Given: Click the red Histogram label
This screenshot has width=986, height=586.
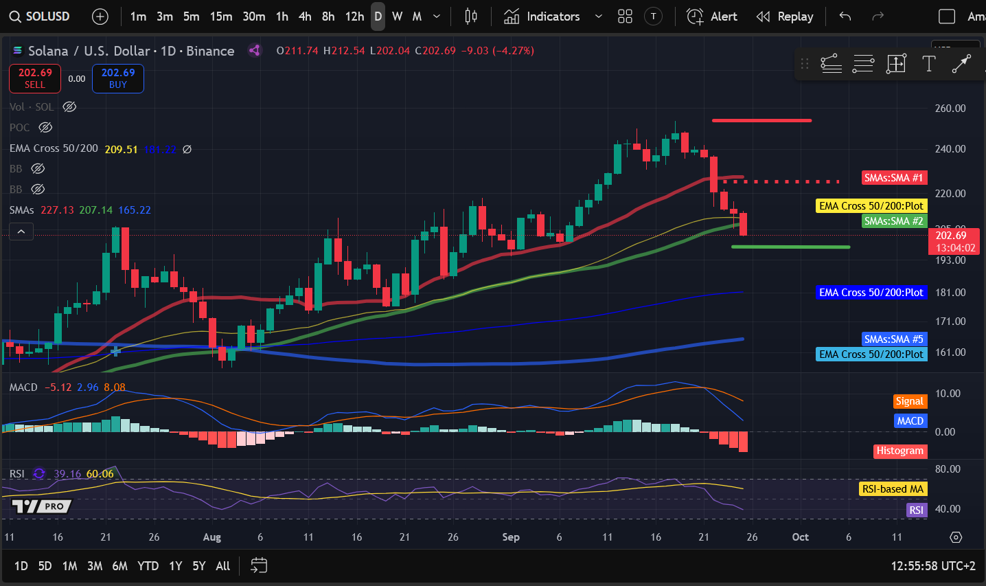Looking at the screenshot, I should [x=899, y=451].
